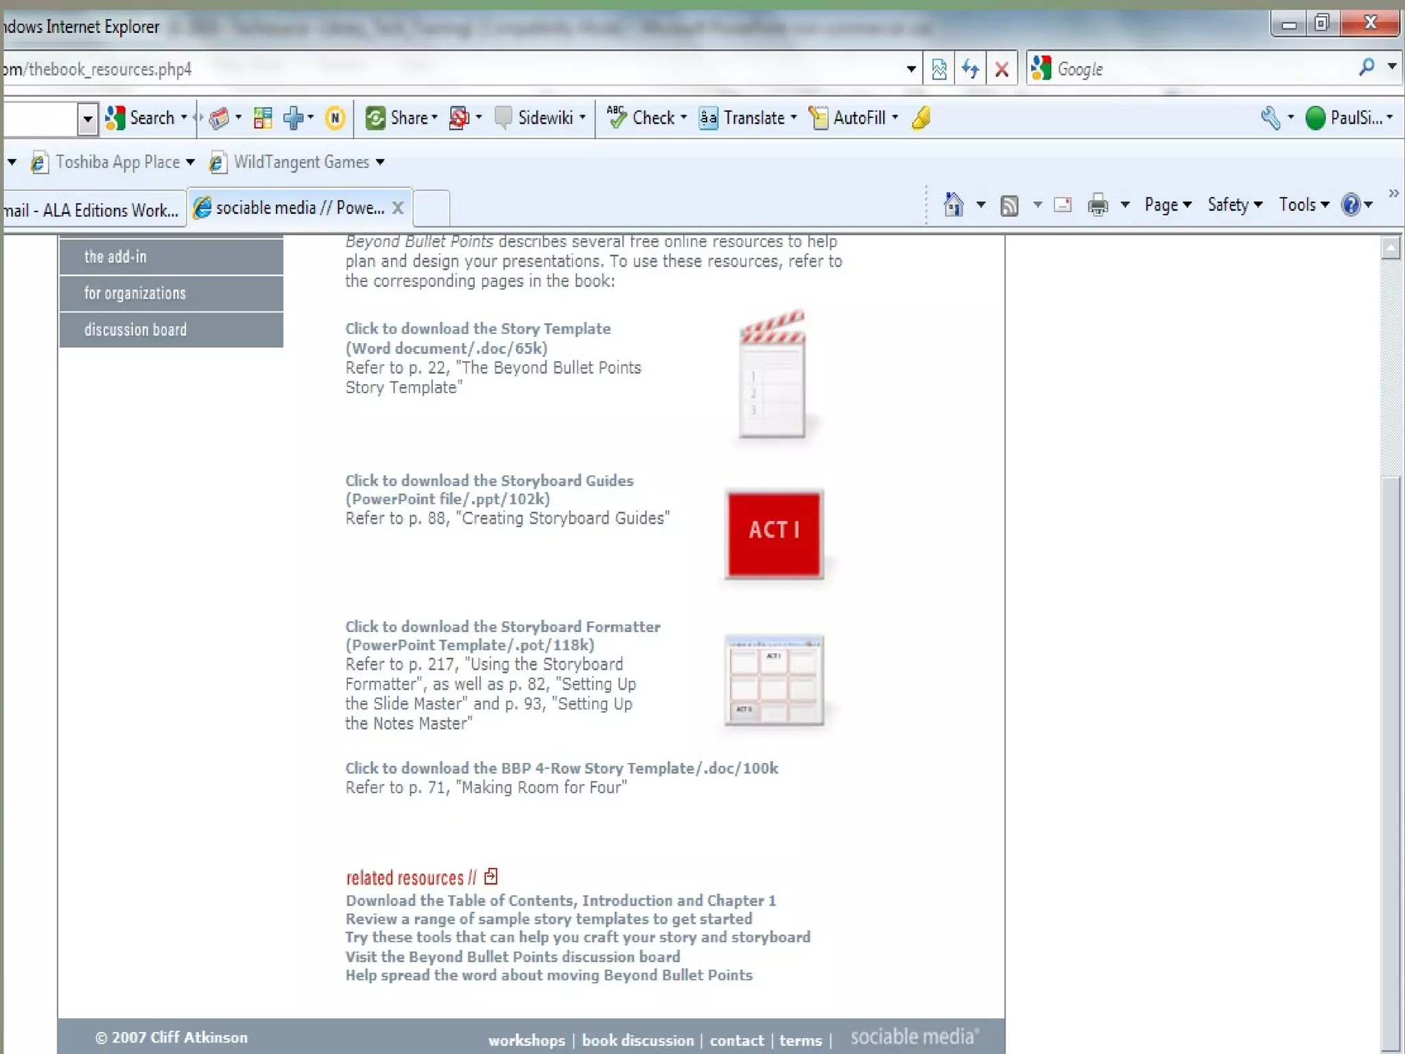Image resolution: width=1405 pixels, height=1054 pixels.
Task: Open the Translate dropdown in toolbar
Action: pyautogui.click(x=794, y=118)
